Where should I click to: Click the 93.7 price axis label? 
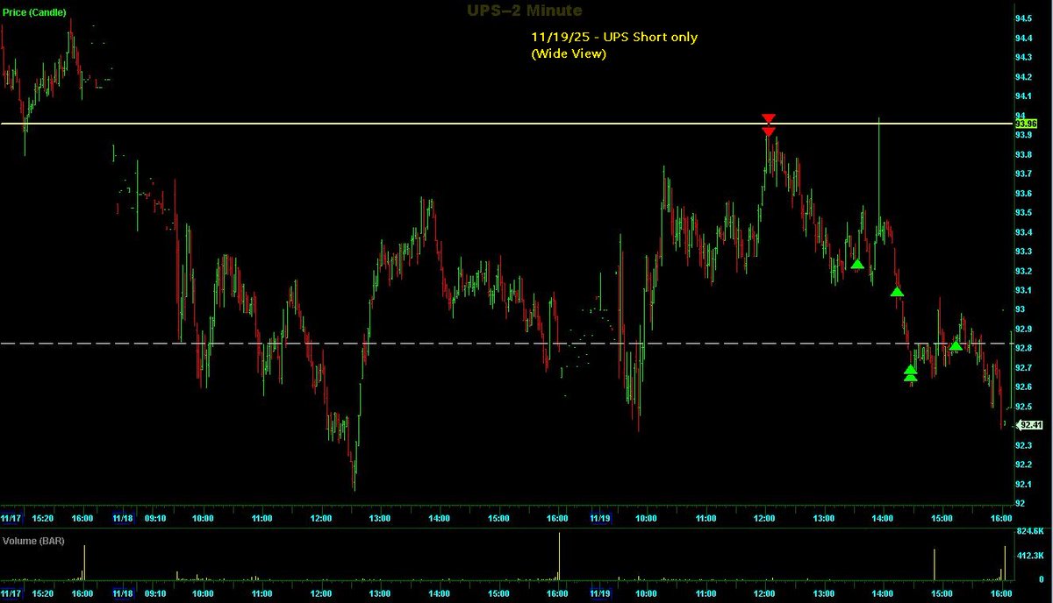(1024, 174)
